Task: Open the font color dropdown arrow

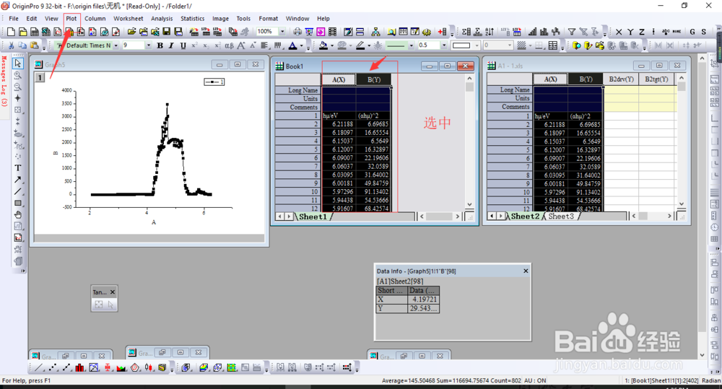Action: tap(302, 45)
